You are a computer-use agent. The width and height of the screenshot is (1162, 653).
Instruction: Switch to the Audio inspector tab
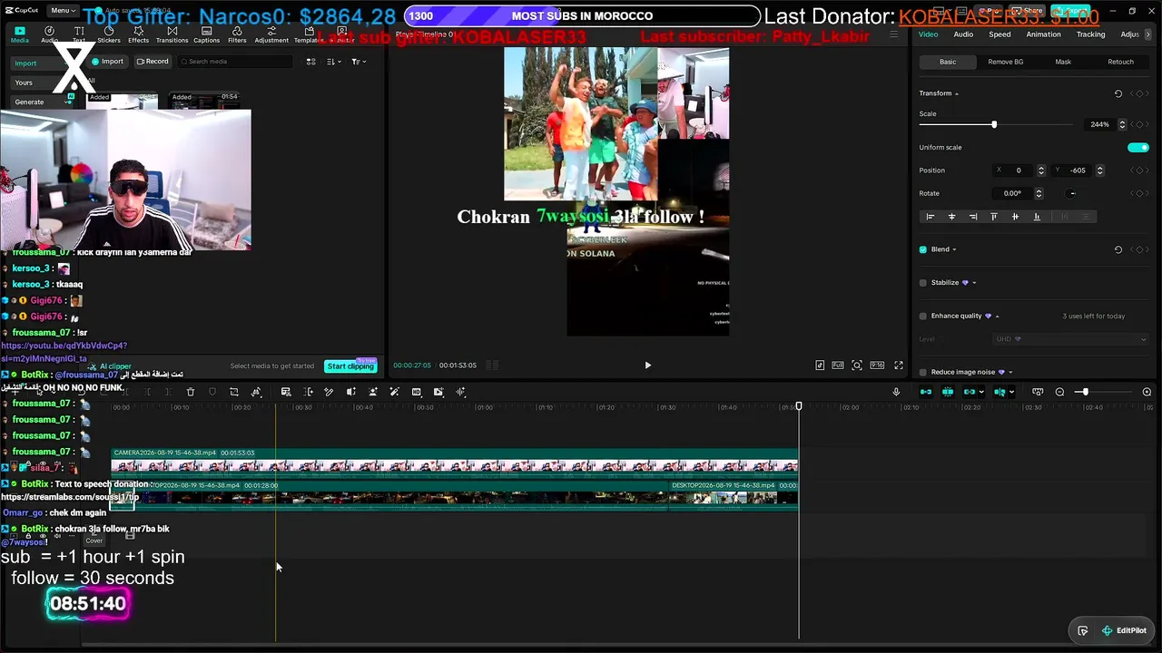coord(963,34)
